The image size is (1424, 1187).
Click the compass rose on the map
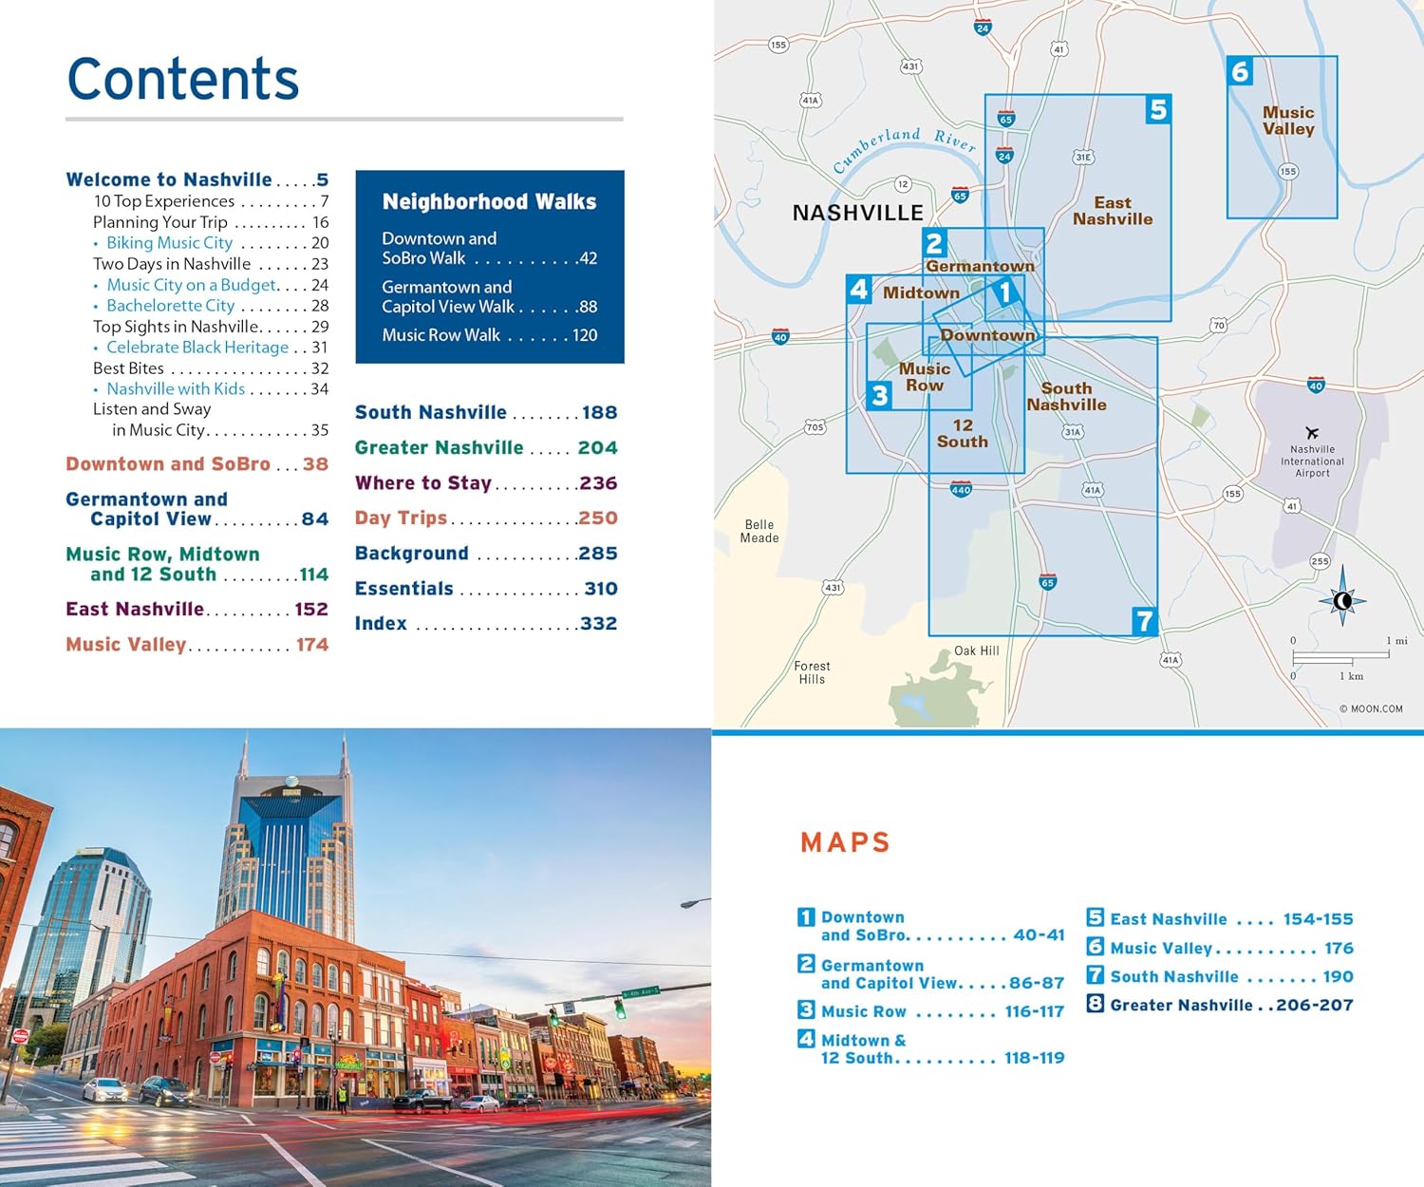tap(1342, 600)
